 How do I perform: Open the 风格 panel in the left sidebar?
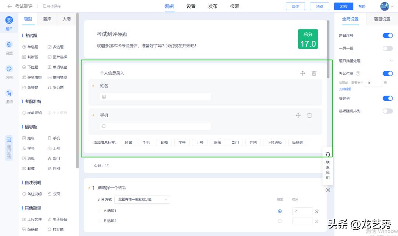[x=9, y=68]
